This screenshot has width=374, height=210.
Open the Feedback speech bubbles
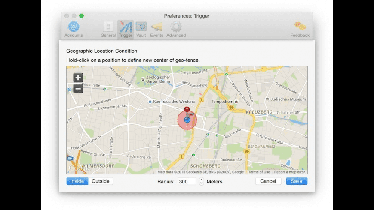(x=300, y=29)
